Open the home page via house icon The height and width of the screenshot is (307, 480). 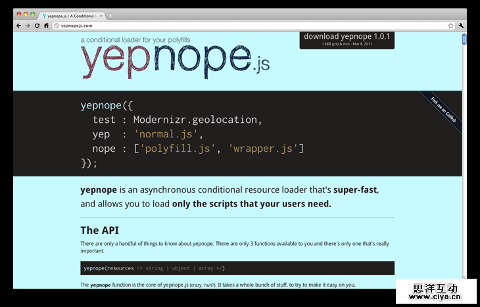click(46, 26)
